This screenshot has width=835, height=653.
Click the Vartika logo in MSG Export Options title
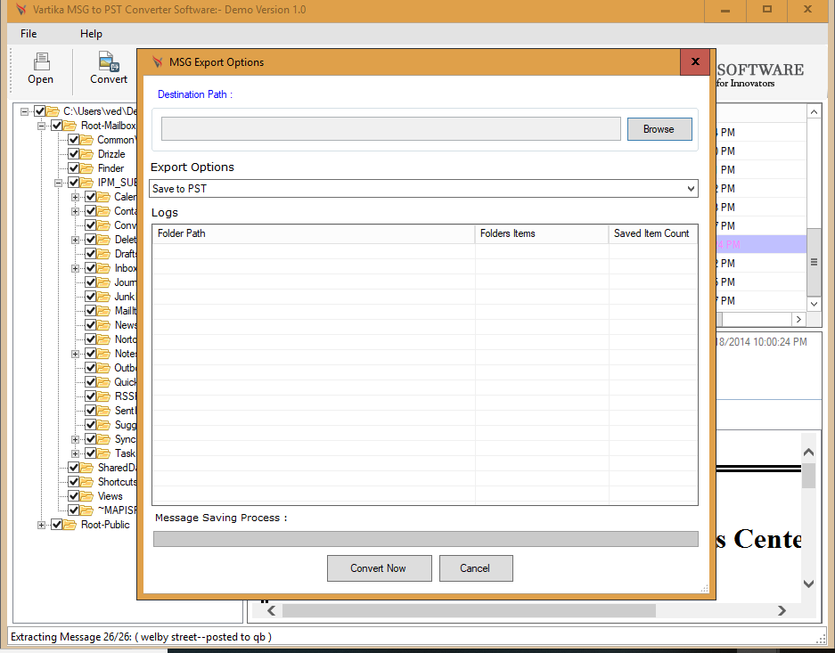(x=157, y=61)
